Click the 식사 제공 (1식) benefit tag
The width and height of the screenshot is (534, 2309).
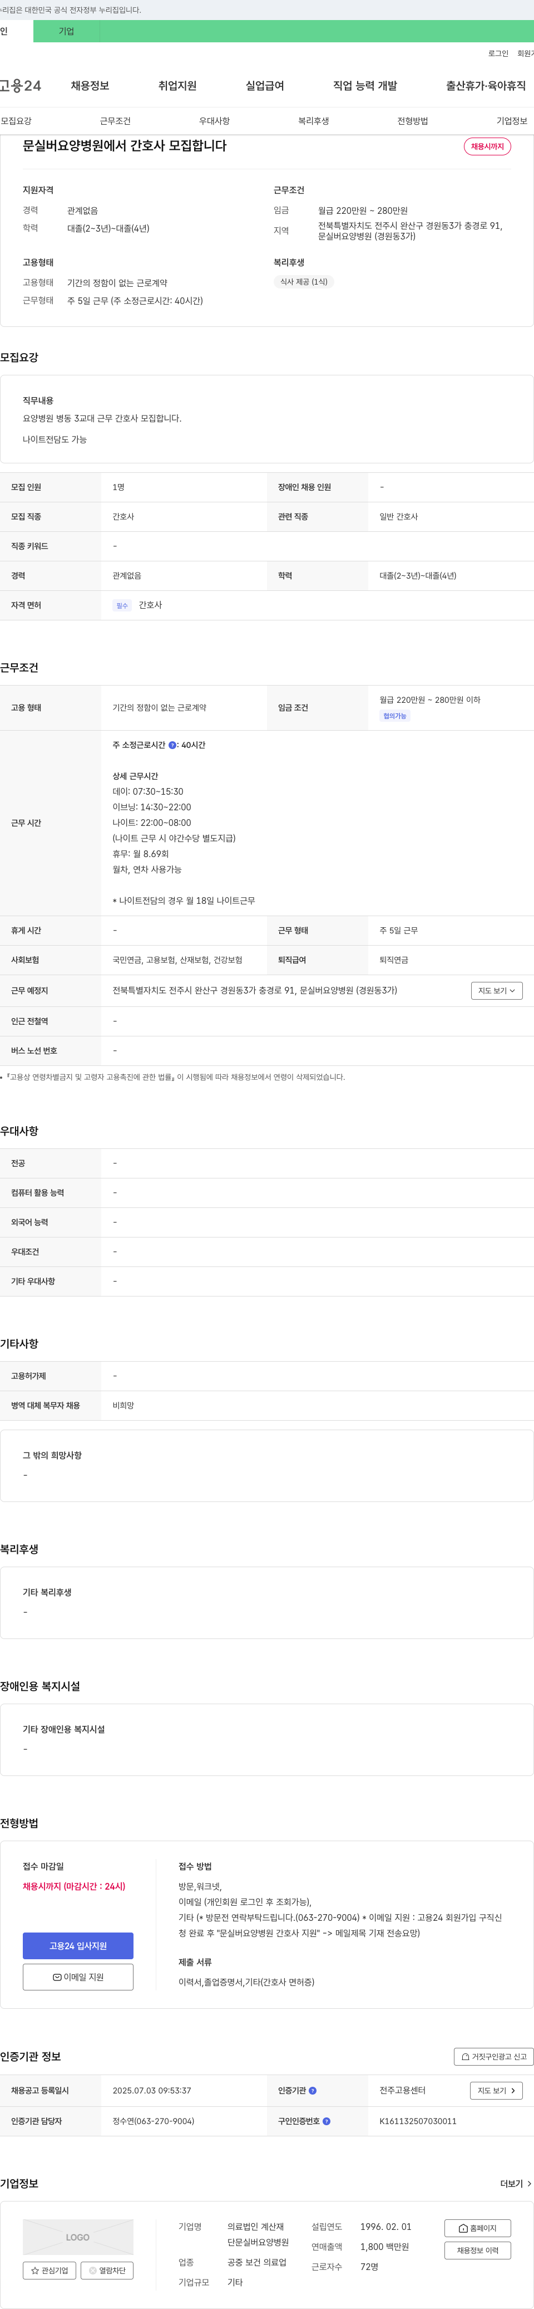[304, 281]
